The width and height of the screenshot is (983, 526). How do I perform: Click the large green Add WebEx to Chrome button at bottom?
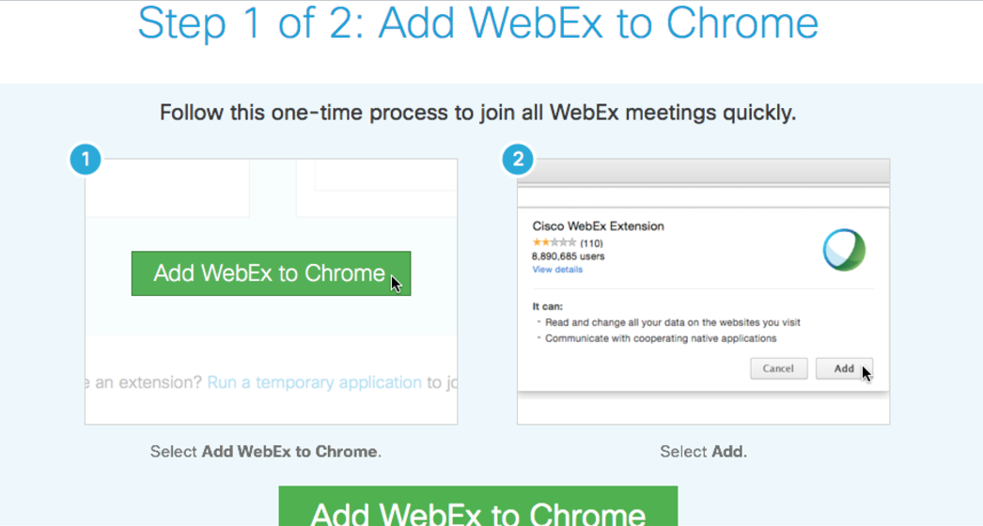pos(477,506)
